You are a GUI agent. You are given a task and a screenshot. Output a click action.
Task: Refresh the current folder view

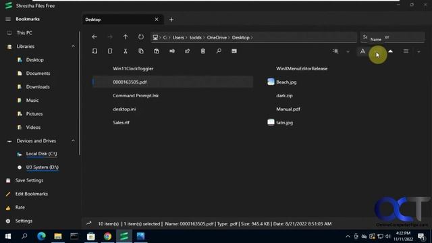(141, 37)
